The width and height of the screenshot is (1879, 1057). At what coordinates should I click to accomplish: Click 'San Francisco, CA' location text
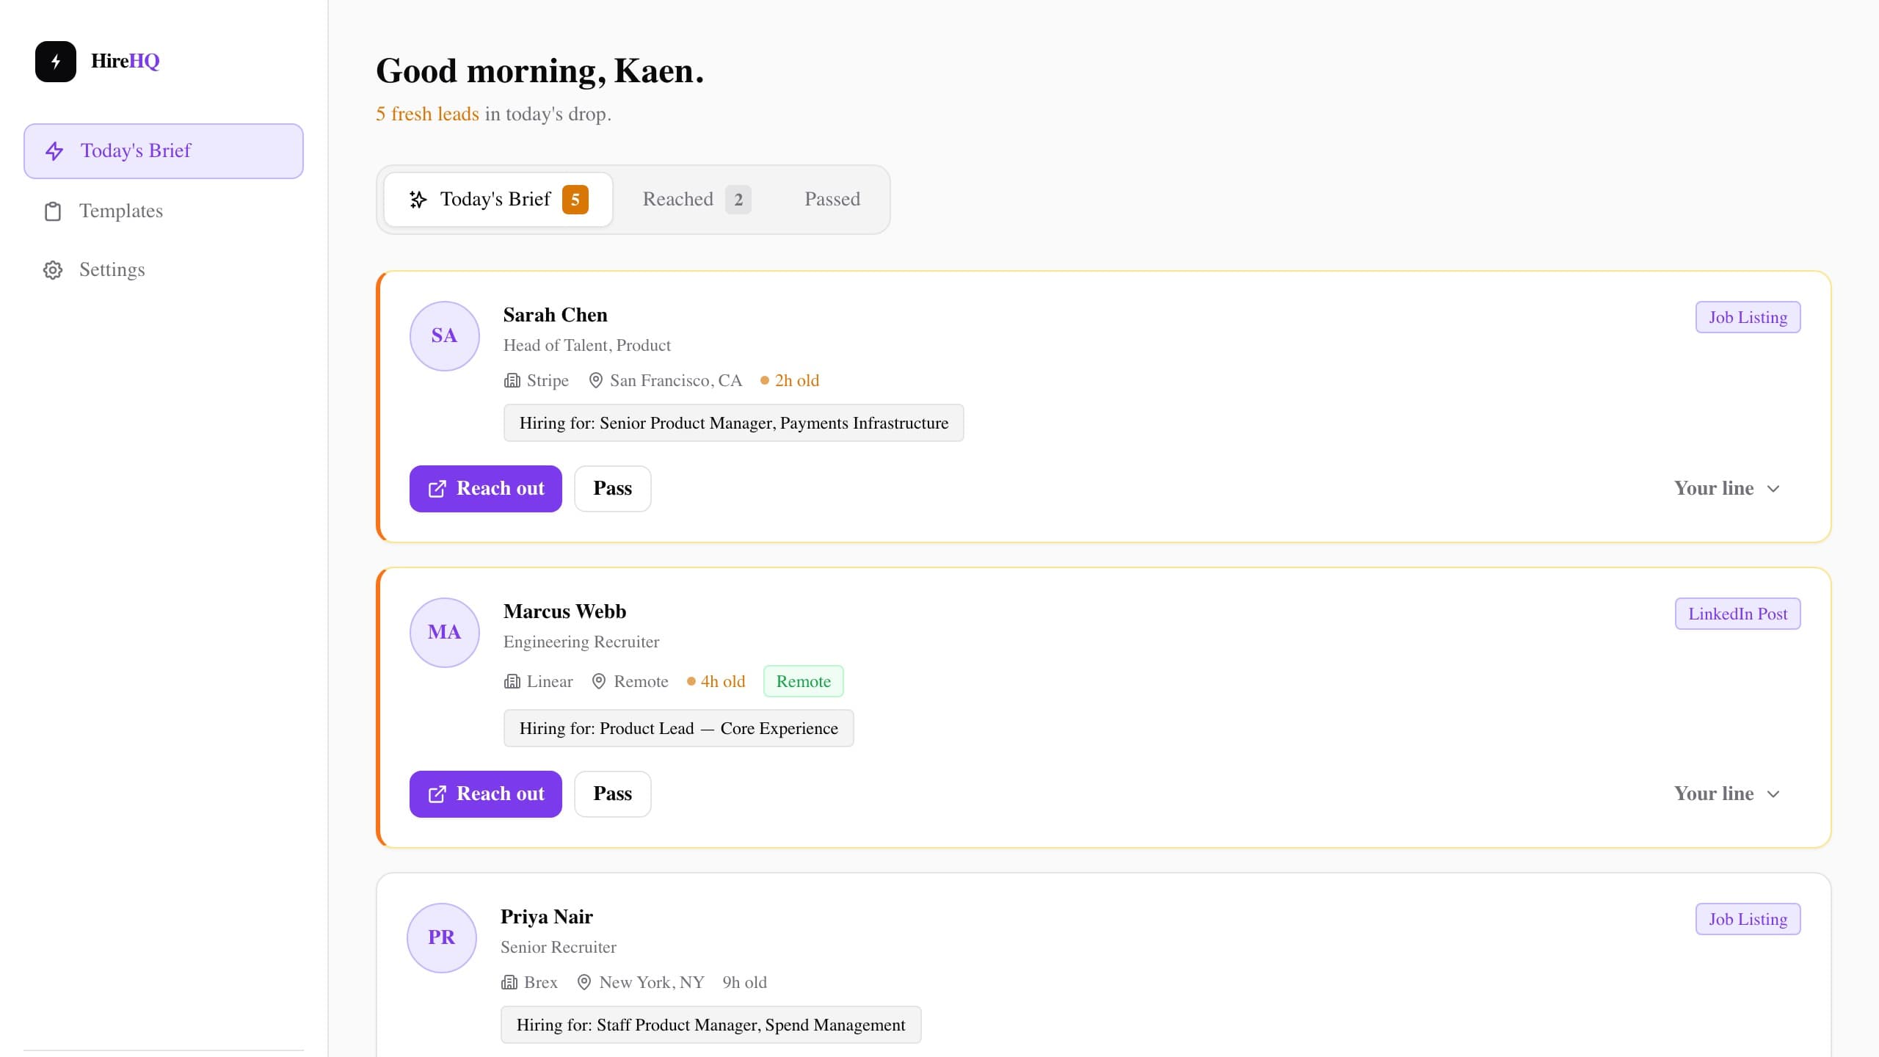click(676, 380)
